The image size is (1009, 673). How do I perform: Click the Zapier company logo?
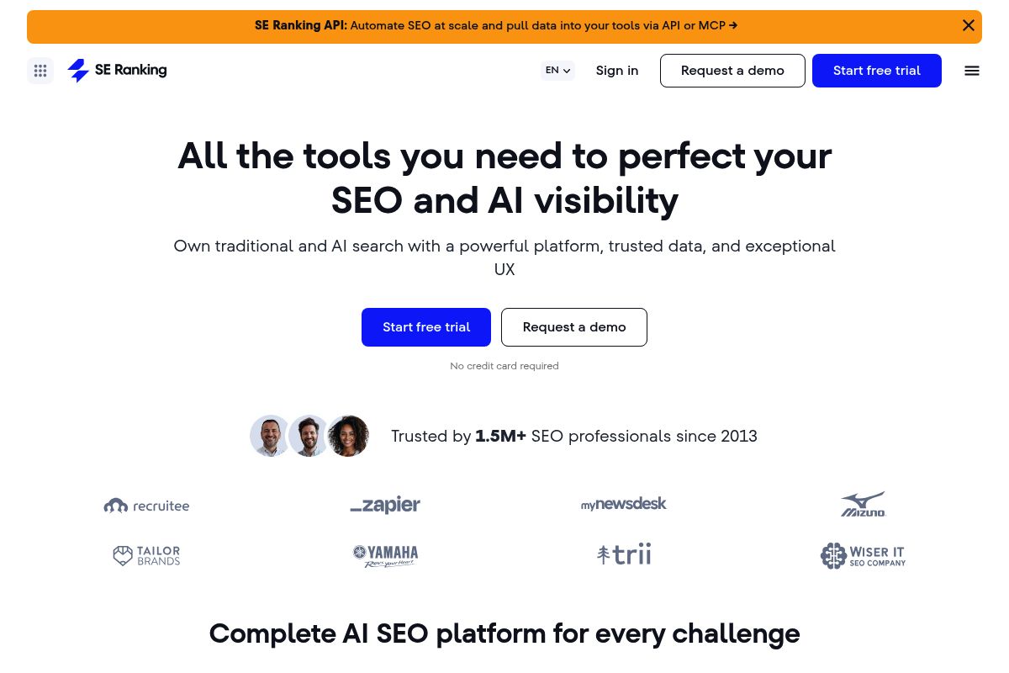point(385,505)
